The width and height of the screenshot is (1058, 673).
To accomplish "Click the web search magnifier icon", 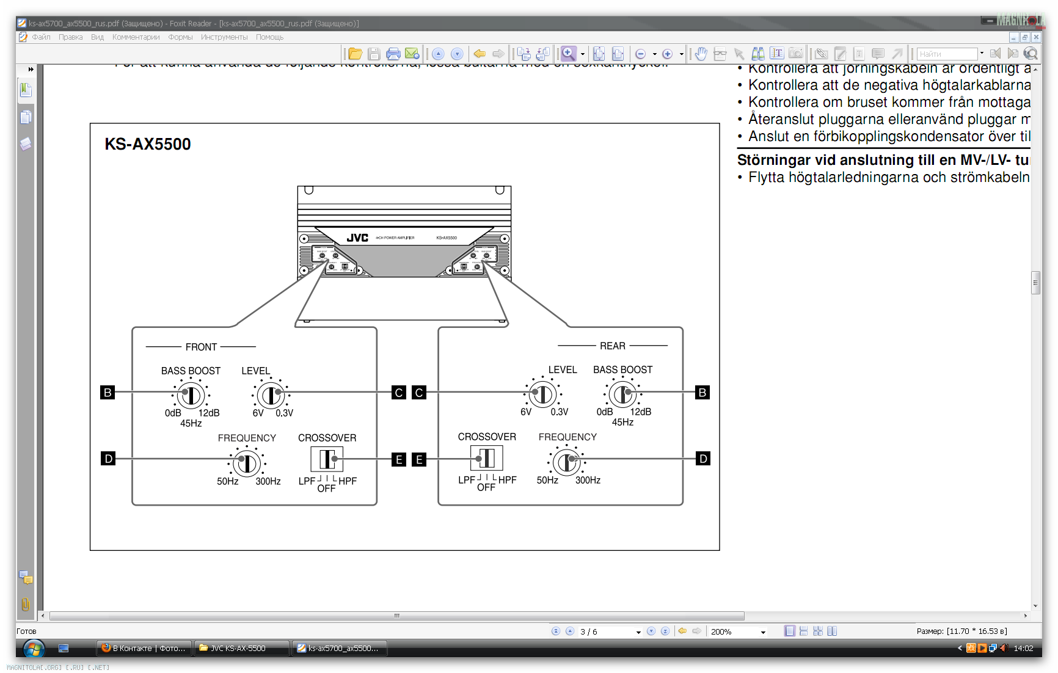I will pyautogui.click(x=1031, y=54).
